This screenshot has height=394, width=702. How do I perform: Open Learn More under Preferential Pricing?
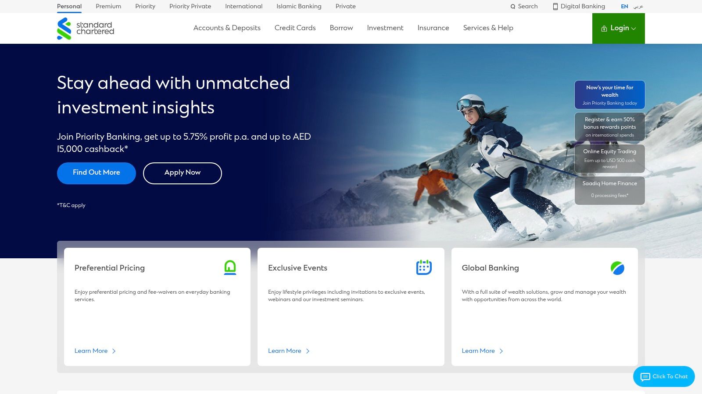click(90, 351)
